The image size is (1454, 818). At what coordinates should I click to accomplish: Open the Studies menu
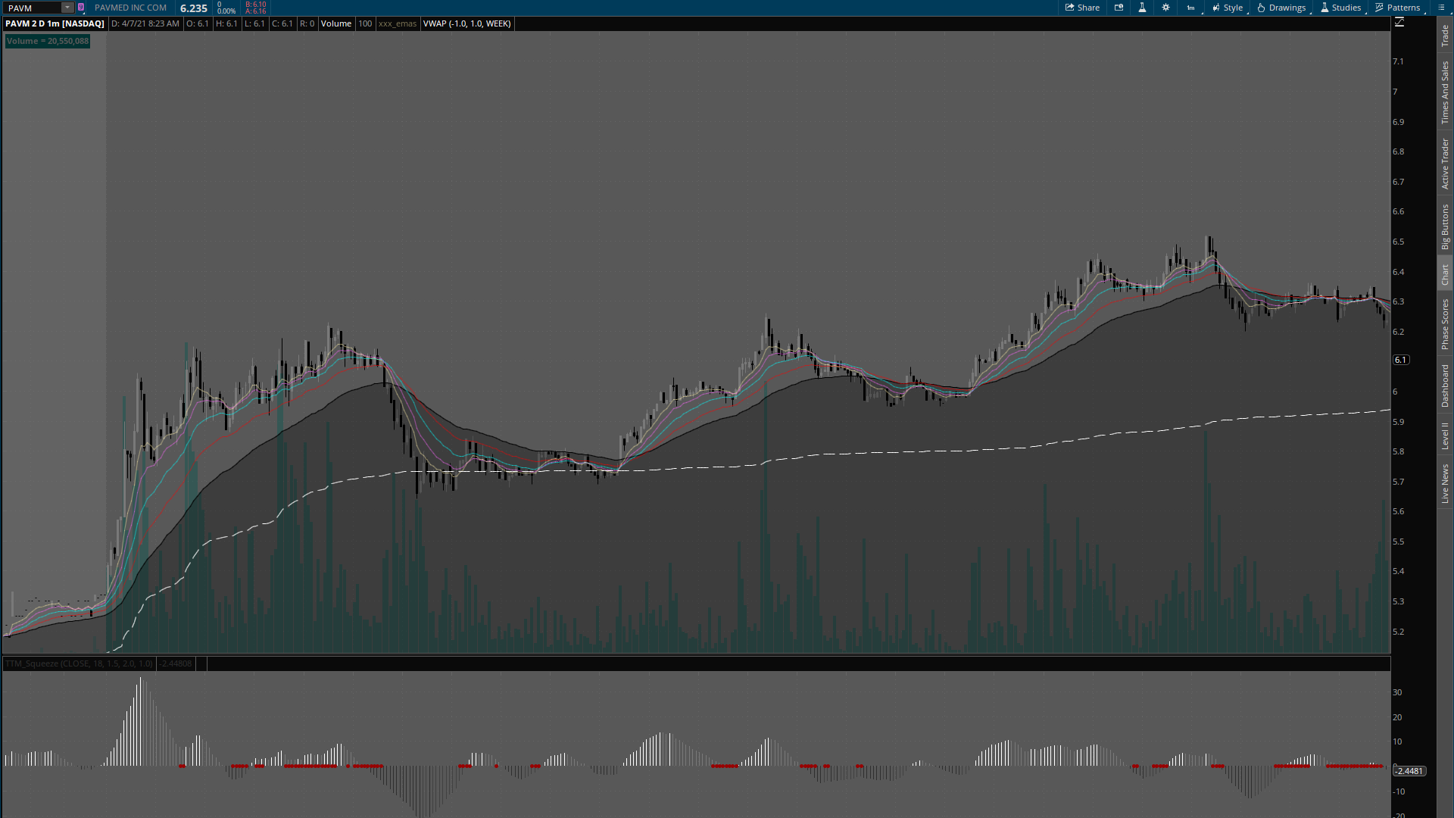pyautogui.click(x=1340, y=8)
